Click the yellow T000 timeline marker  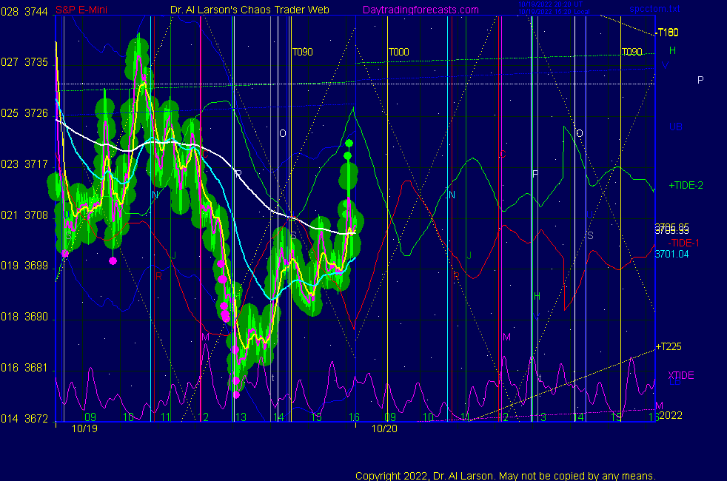click(x=398, y=53)
